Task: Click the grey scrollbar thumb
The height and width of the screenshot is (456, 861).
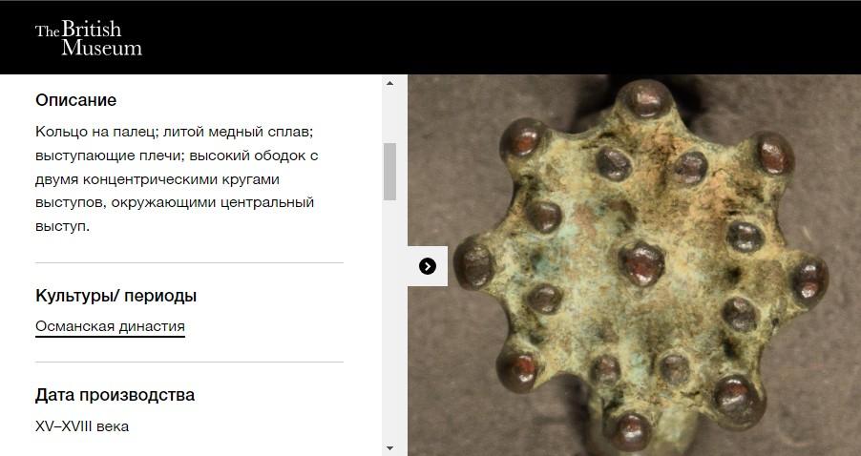Action: [389, 172]
